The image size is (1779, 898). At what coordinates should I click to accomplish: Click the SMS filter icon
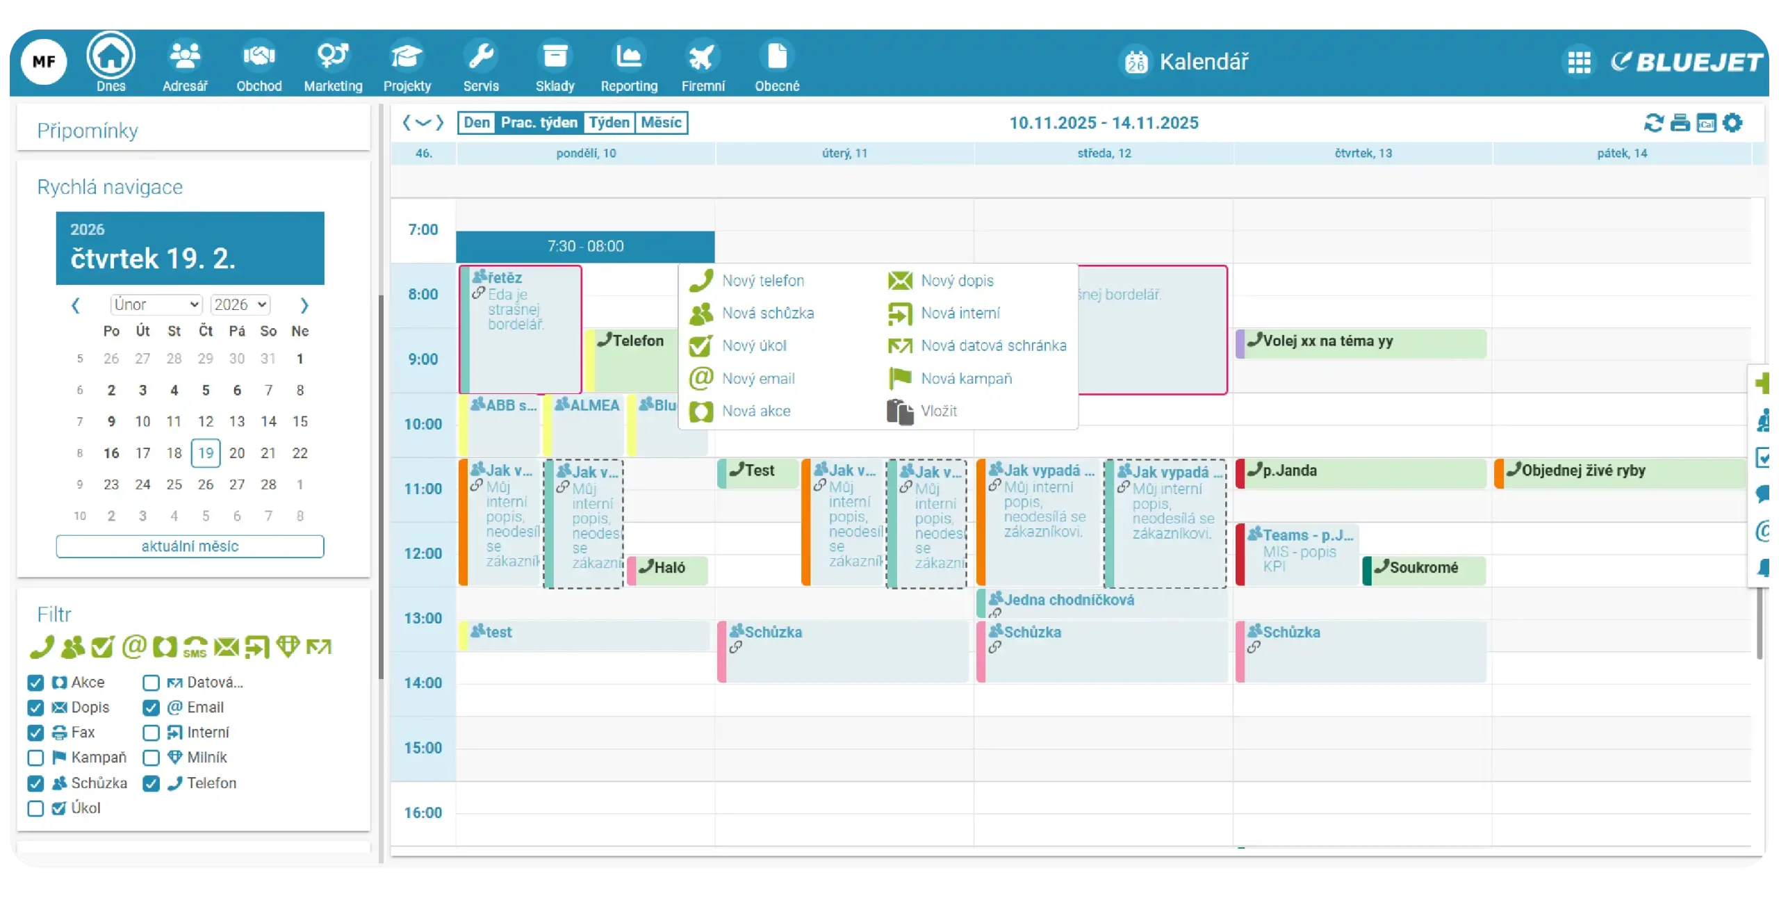point(195,647)
